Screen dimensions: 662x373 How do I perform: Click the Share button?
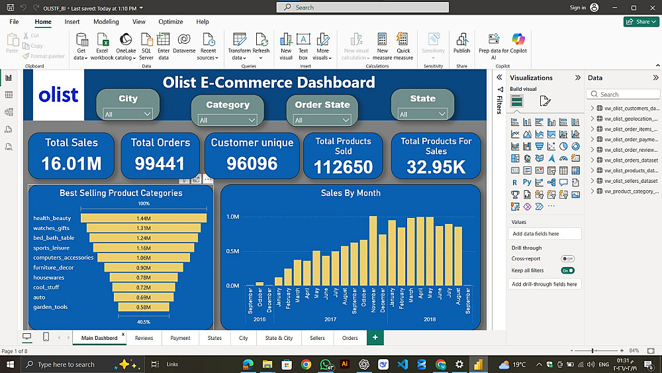click(x=641, y=22)
